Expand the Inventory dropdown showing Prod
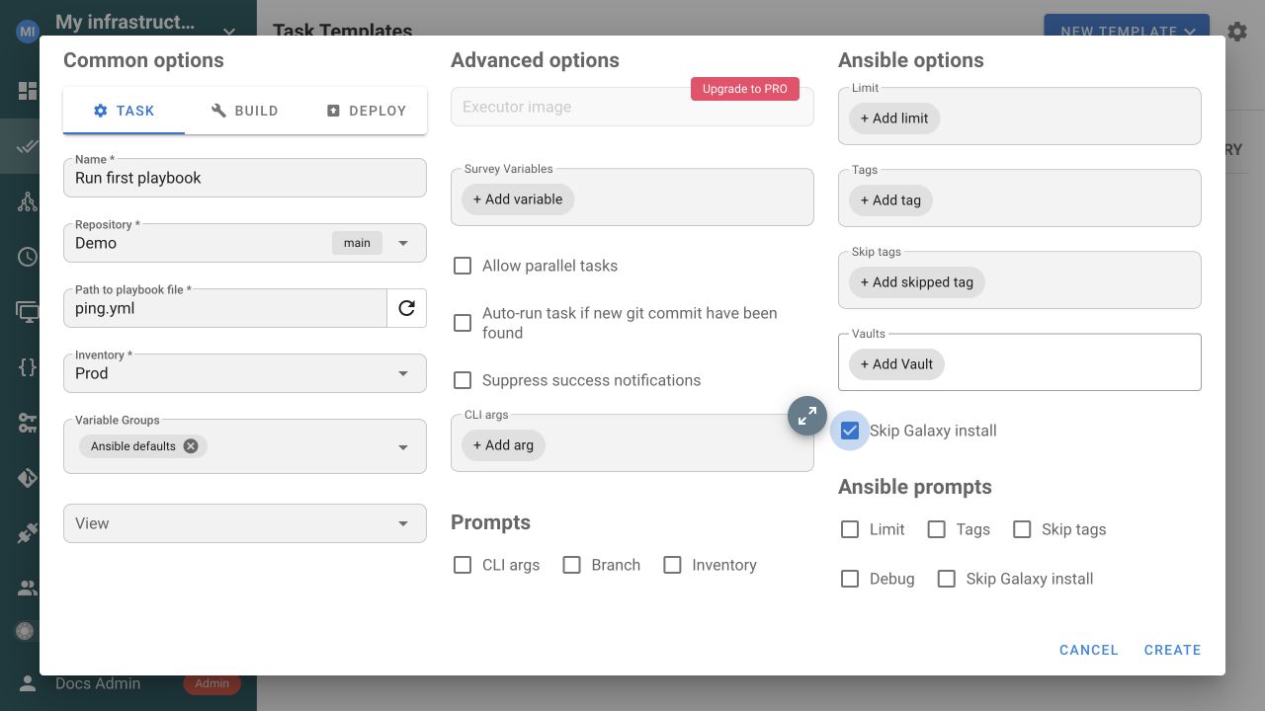 245,373
